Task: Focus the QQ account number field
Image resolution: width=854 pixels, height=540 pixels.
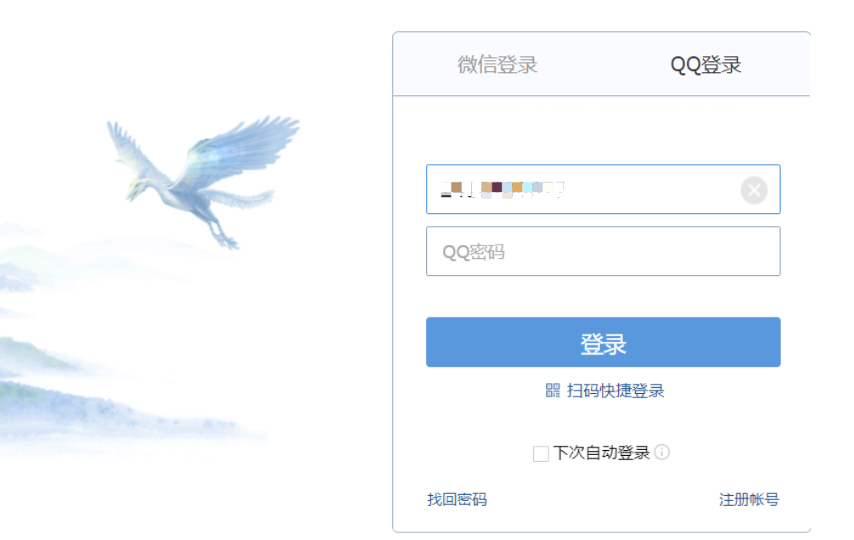Action: click(603, 189)
